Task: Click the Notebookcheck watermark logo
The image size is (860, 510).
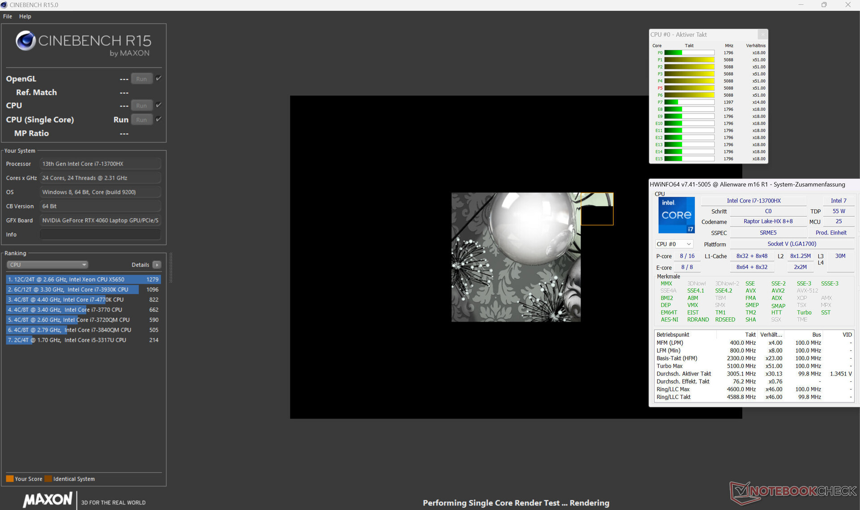Action: pos(793,492)
